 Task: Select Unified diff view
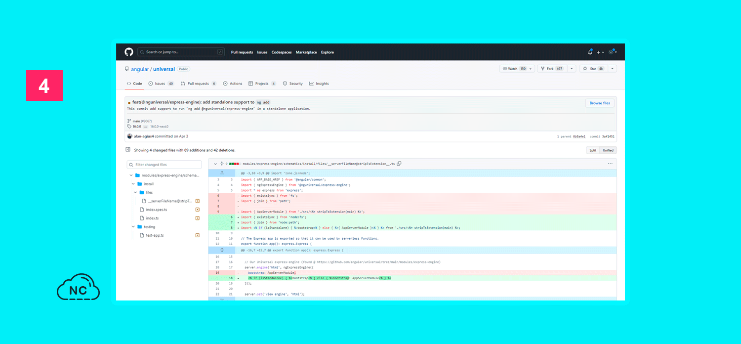[608, 150]
